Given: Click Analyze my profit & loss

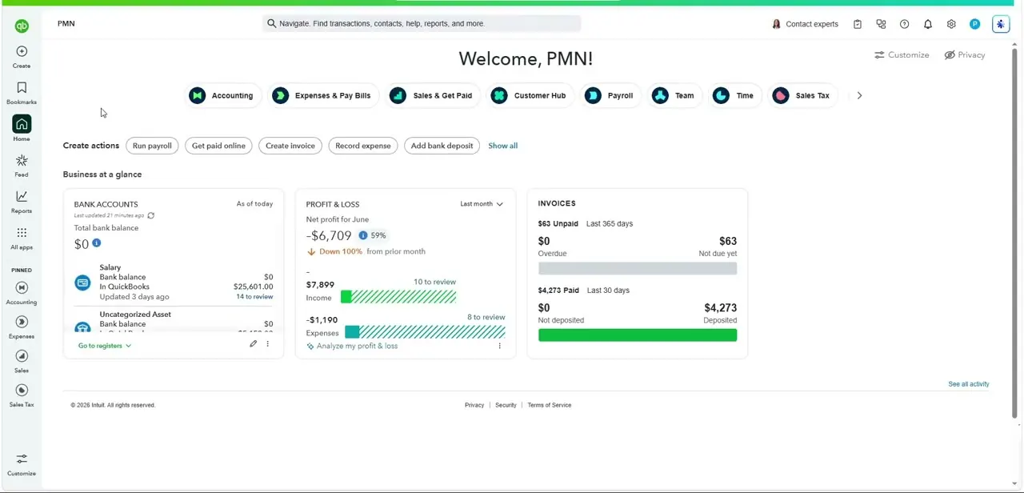Looking at the screenshot, I should pos(352,347).
